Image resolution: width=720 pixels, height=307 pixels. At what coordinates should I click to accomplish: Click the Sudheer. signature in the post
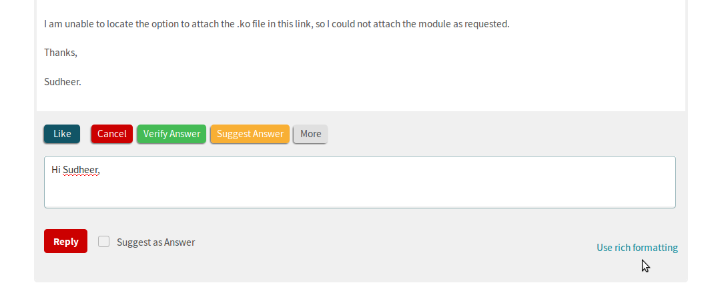63,82
